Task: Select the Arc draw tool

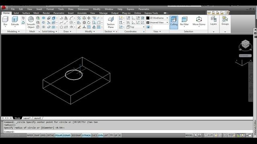Action: (x=71, y=18)
